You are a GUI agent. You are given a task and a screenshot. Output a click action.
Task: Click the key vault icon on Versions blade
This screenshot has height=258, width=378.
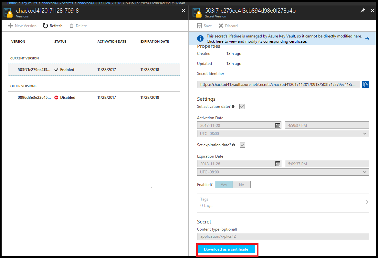point(8,13)
